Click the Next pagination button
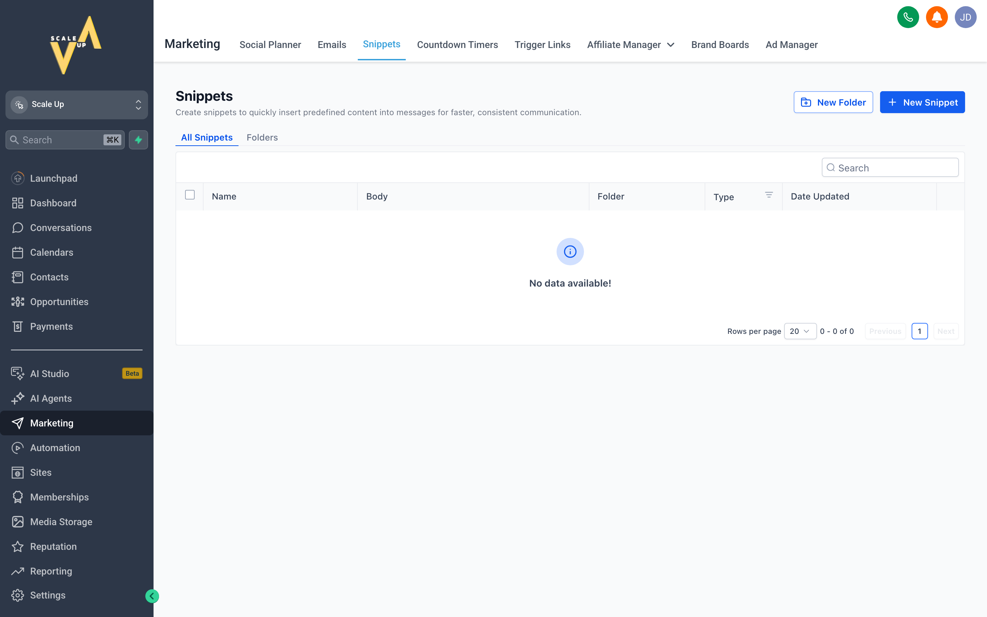Image resolution: width=987 pixels, height=617 pixels. [946, 331]
